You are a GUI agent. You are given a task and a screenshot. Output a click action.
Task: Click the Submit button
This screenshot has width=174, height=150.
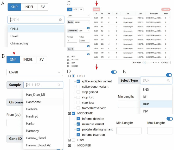pos(96,10)
